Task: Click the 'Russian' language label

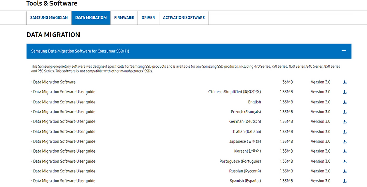Action: coord(245,171)
